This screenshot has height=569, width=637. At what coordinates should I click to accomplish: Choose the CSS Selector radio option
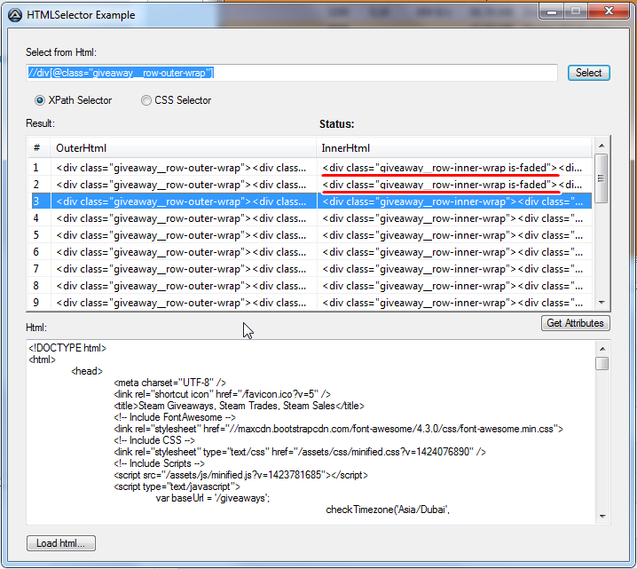[x=146, y=100]
